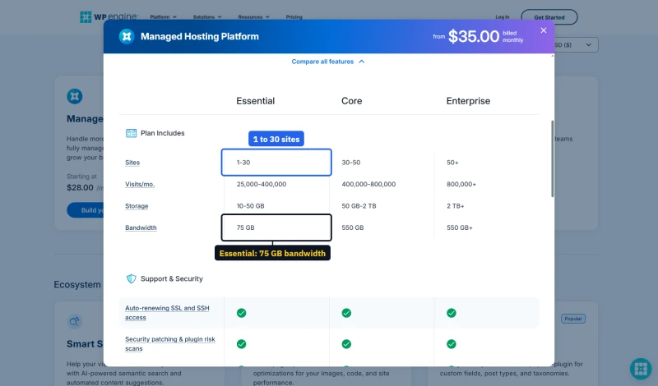This screenshot has height=386, width=658.
Task: Click the Essential column heading
Action: tap(255, 101)
